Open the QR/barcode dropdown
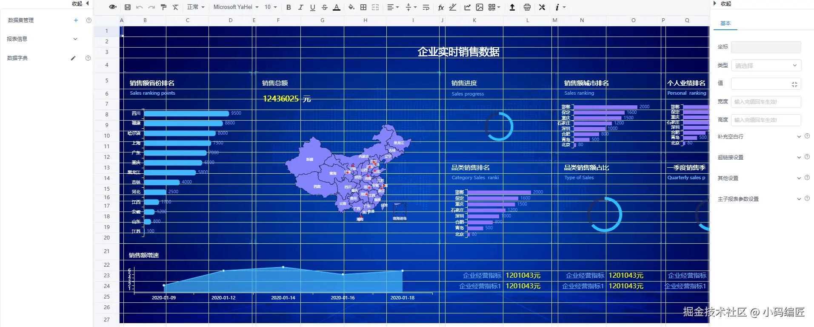Screen dimensions: 814x327 (494, 7)
